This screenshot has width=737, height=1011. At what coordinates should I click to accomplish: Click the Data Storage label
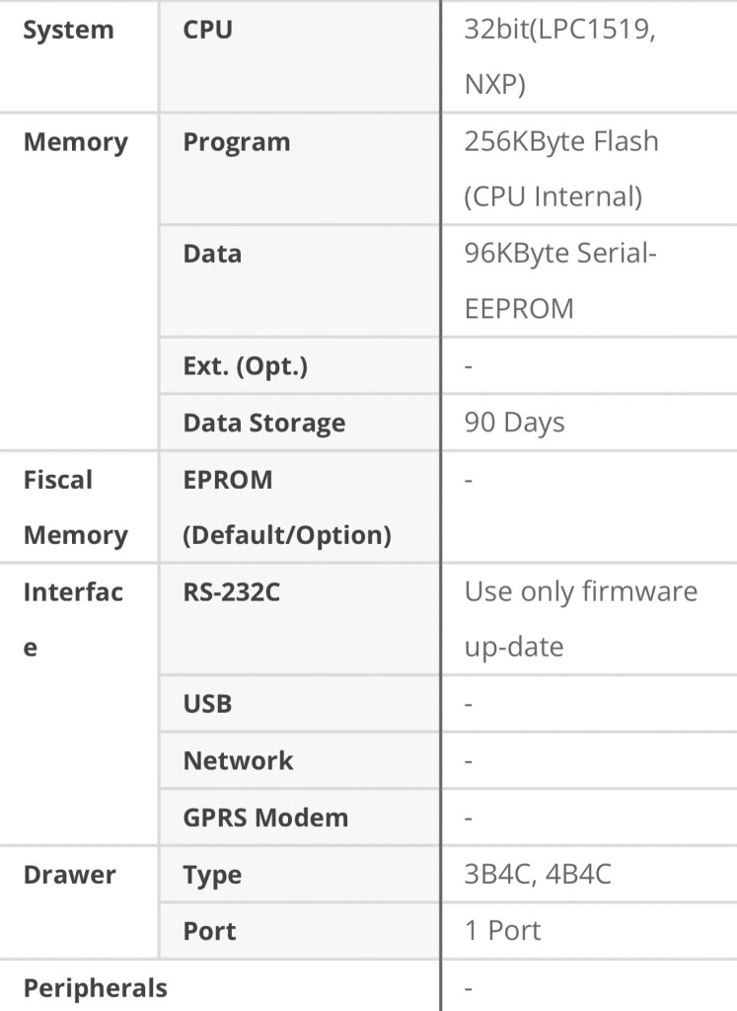click(264, 423)
